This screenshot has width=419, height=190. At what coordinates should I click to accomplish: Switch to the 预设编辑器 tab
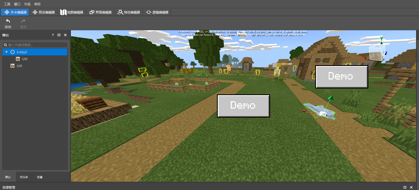tap(44, 12)
